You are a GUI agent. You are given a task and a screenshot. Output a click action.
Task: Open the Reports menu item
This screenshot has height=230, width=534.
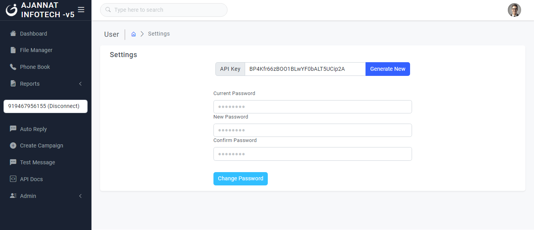30,84
